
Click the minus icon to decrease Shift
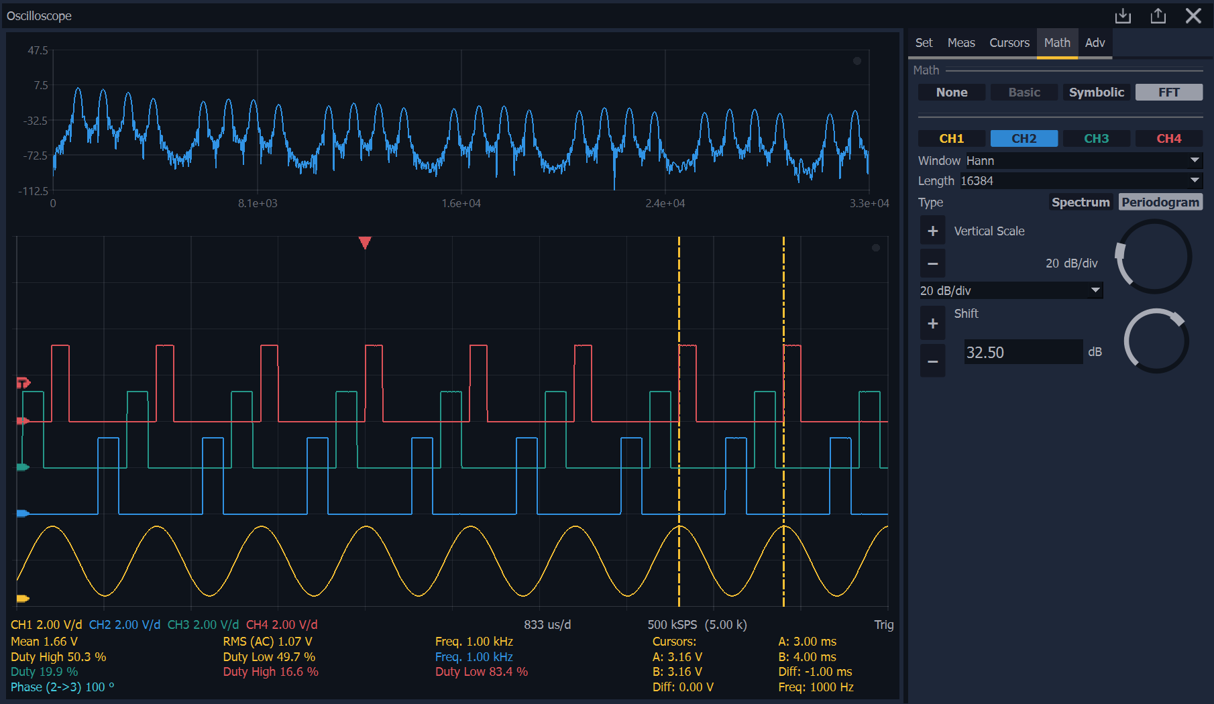click(932, 361)
